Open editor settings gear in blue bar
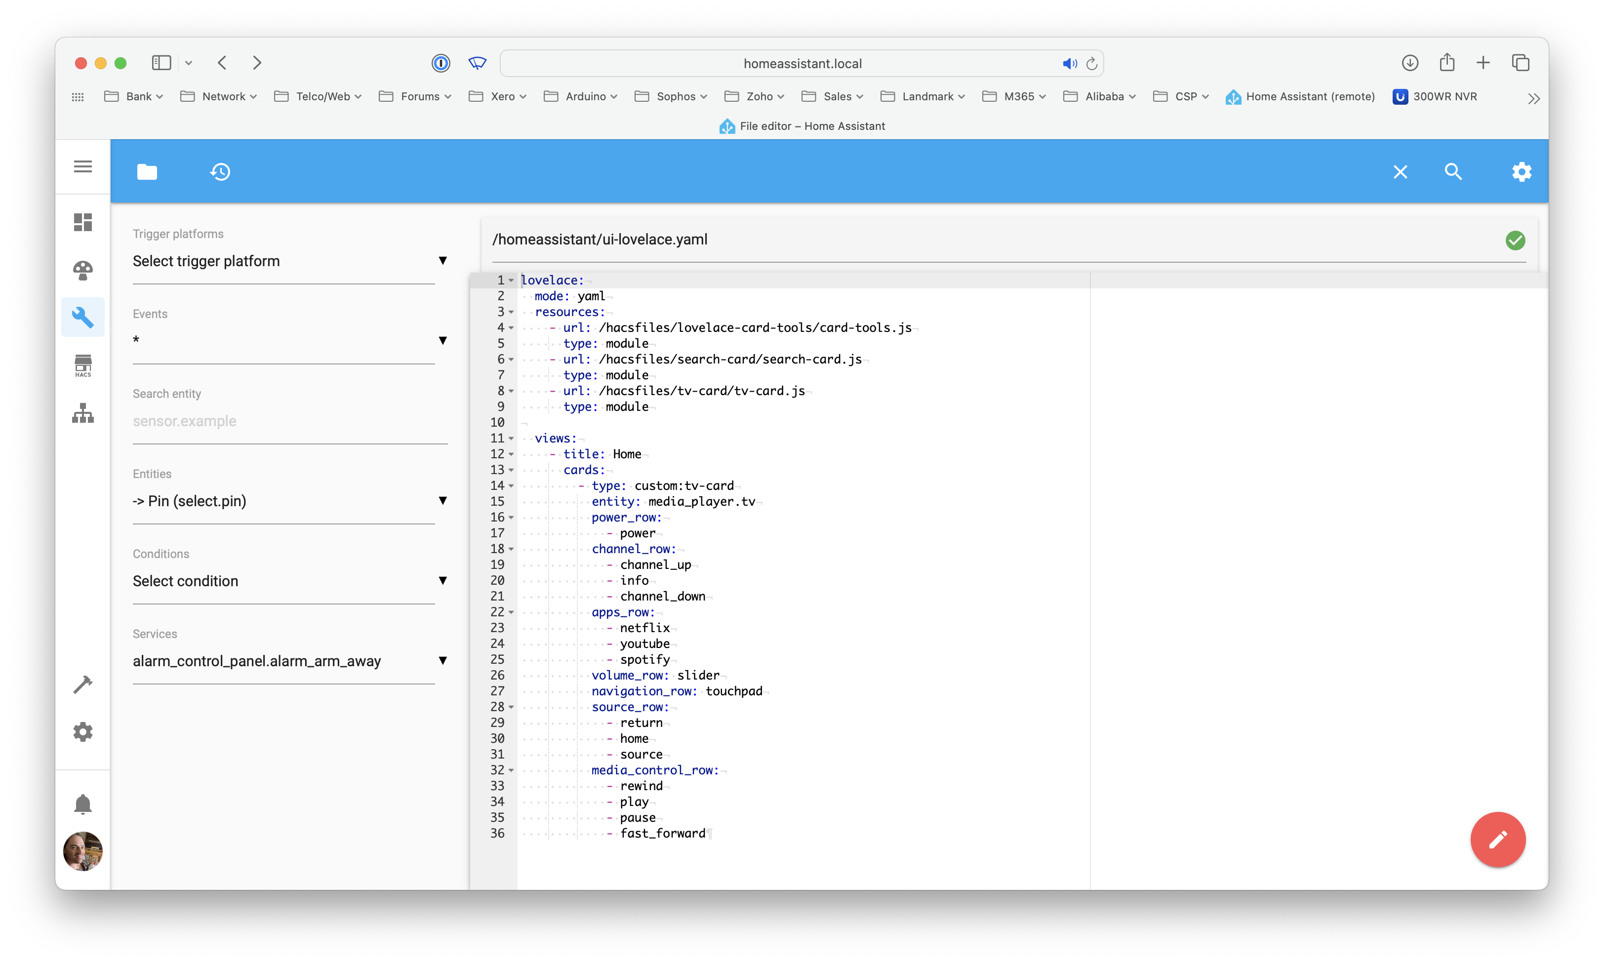1604x963 pixels. click(1522, 172)
